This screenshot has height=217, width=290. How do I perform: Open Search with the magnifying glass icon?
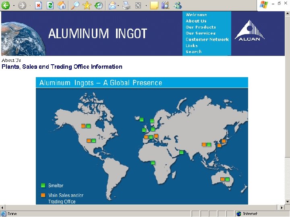[x=75, y=5]
